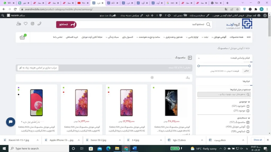Image resolution: width=271 pixels, height=152 pixels.
Task: Check the موجود (211) availability filter
Action: click(x=248, y=111)
